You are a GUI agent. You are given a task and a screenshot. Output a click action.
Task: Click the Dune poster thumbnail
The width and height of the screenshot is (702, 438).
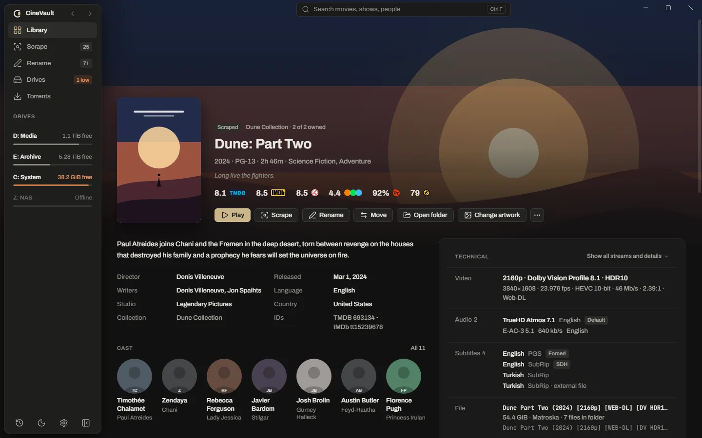[x=159, y=160]
